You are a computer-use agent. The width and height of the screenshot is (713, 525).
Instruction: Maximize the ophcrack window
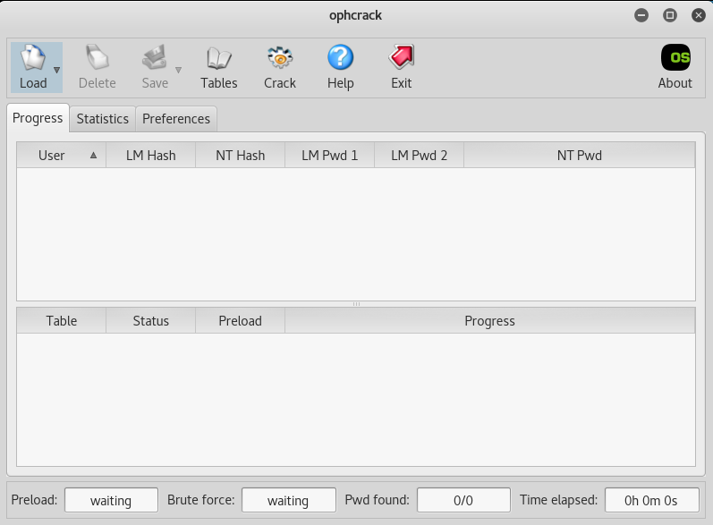click(x=670, y=15)
